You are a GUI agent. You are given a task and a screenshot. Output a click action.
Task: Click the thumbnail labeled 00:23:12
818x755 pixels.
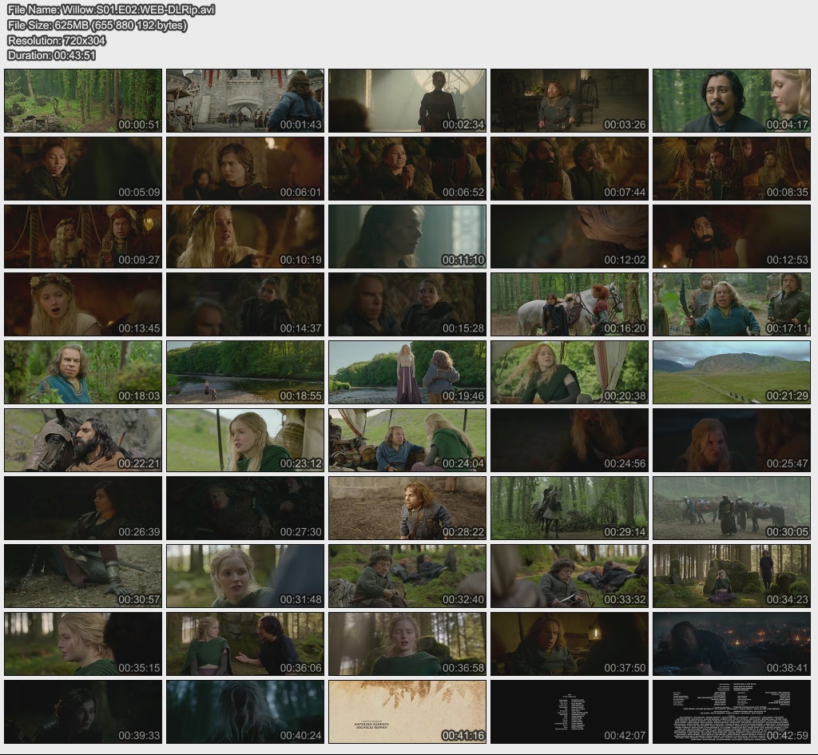pyautogui.click(x=245, y=440)
